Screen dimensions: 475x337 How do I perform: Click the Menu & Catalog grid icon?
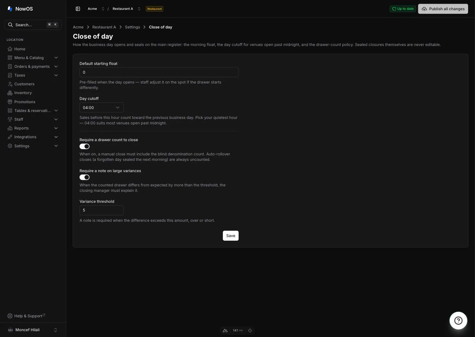[10, 58]
